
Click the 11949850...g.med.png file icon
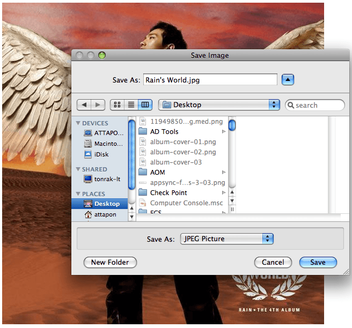coord(143,121)
